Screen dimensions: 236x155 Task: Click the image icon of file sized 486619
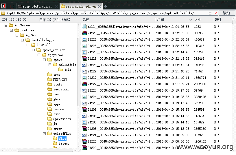click(84, 39)
